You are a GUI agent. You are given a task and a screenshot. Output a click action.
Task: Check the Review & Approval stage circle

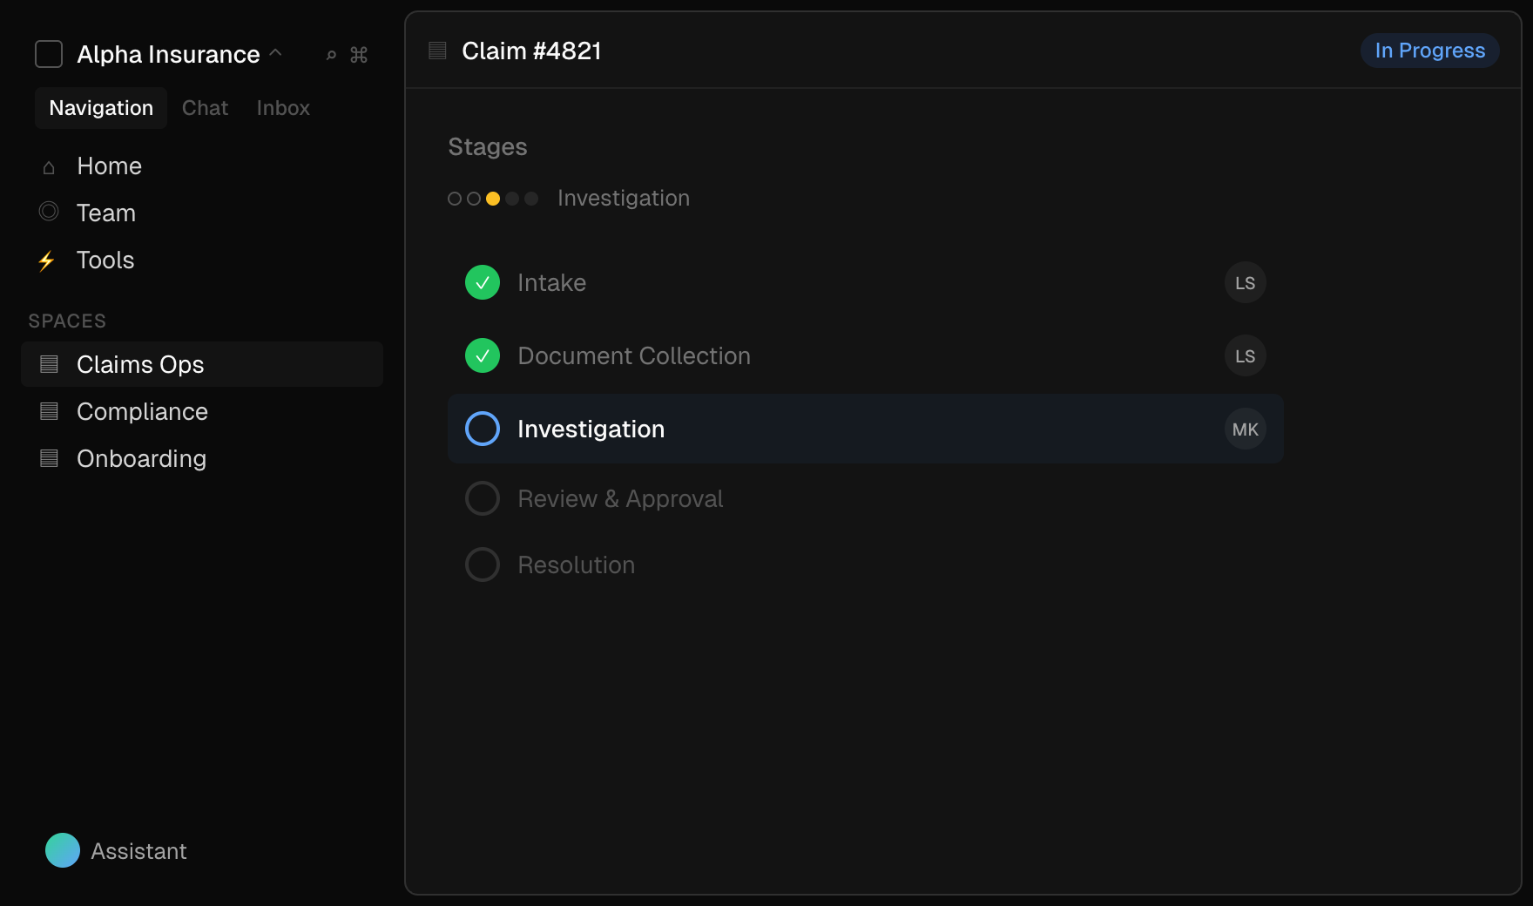(483, 498)
